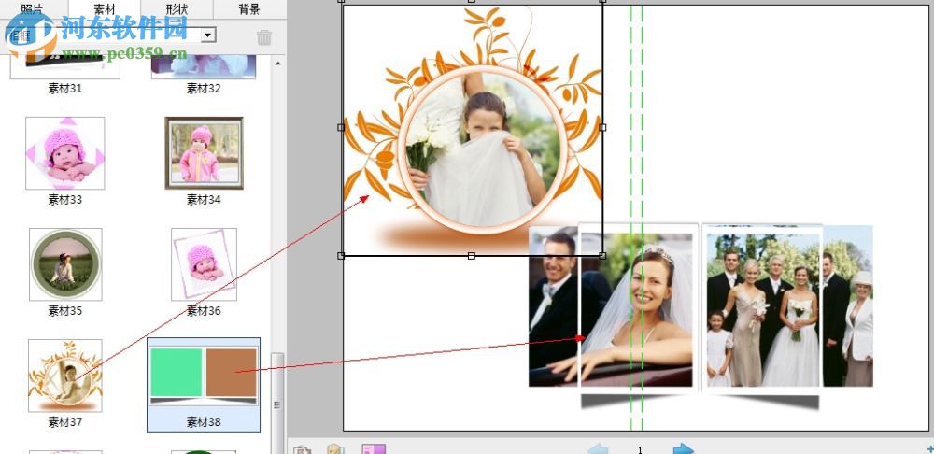Click the material list scrollbar thumb
934x454 pixels.
(277, 404)
